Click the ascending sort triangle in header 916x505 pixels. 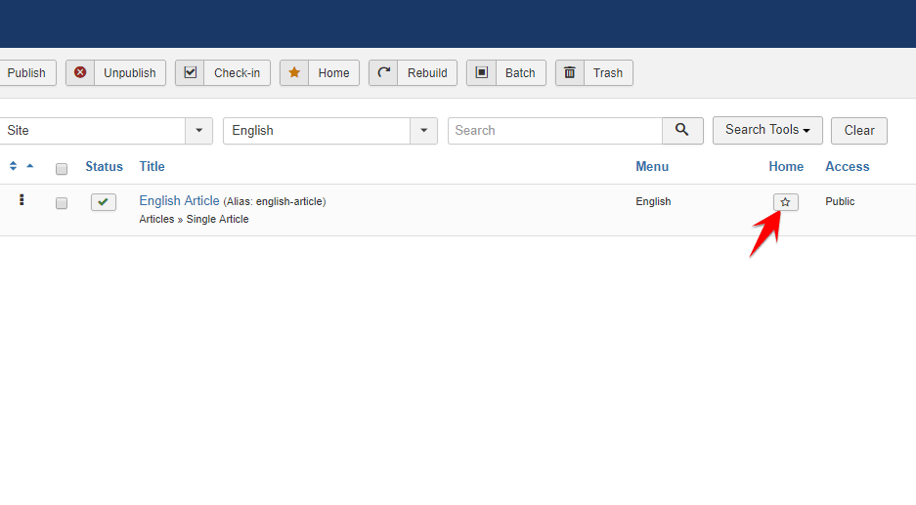point(30,166)
